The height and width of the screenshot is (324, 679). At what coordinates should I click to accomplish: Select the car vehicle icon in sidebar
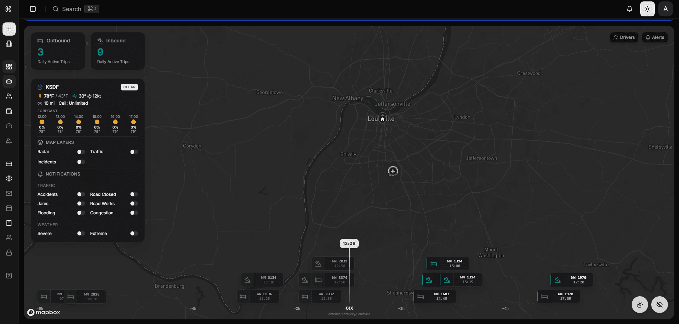(x=9, y=82)
